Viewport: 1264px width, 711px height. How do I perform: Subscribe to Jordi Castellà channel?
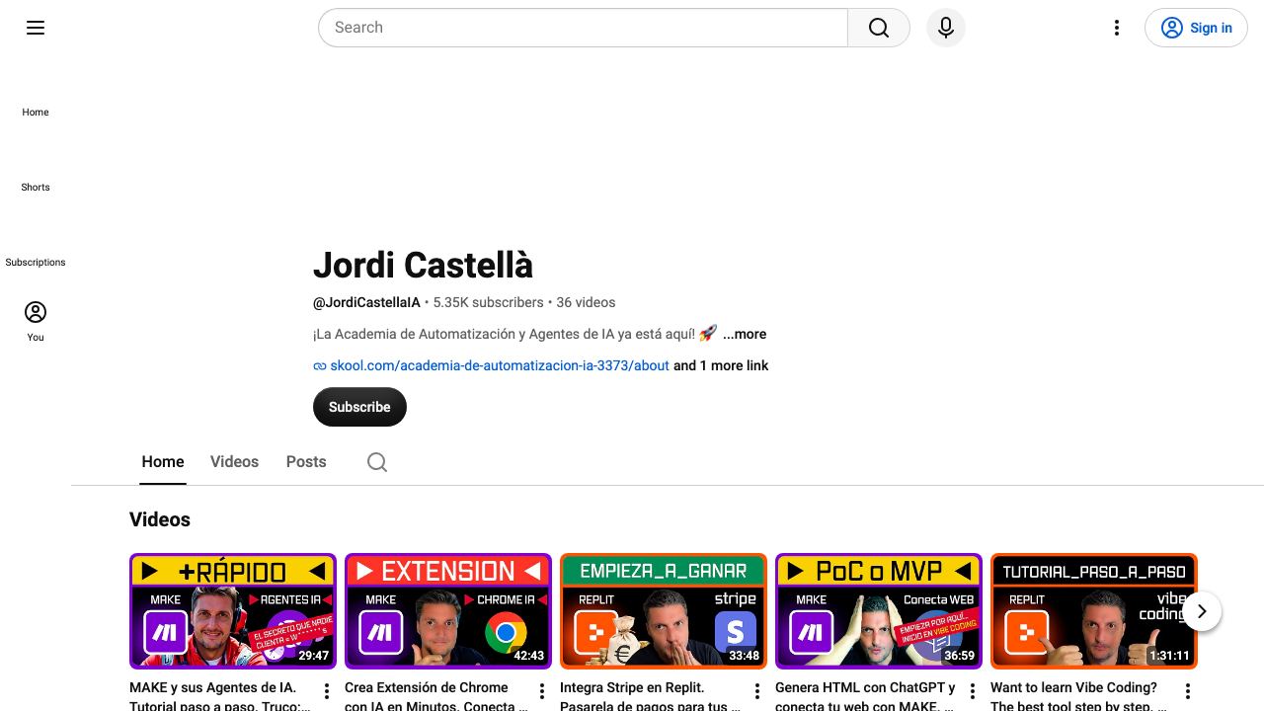359,407
